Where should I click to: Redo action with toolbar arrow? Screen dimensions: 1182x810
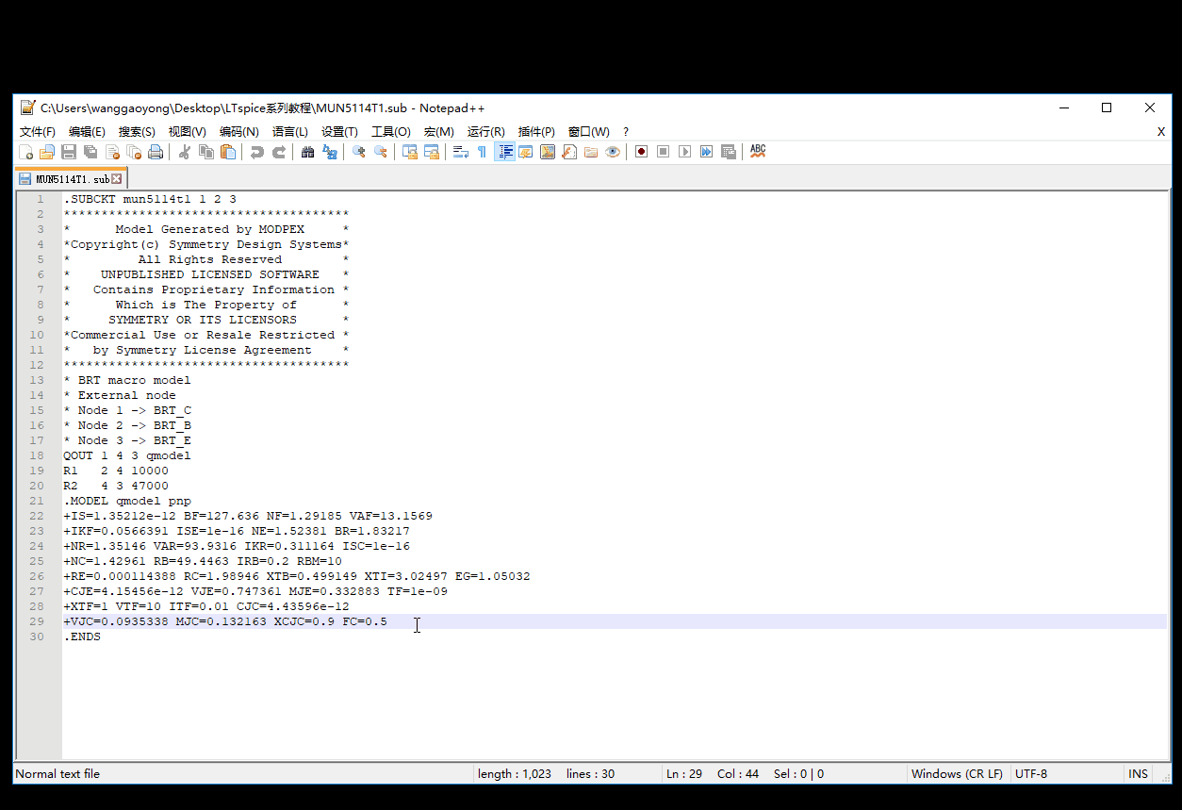[279, 152]
